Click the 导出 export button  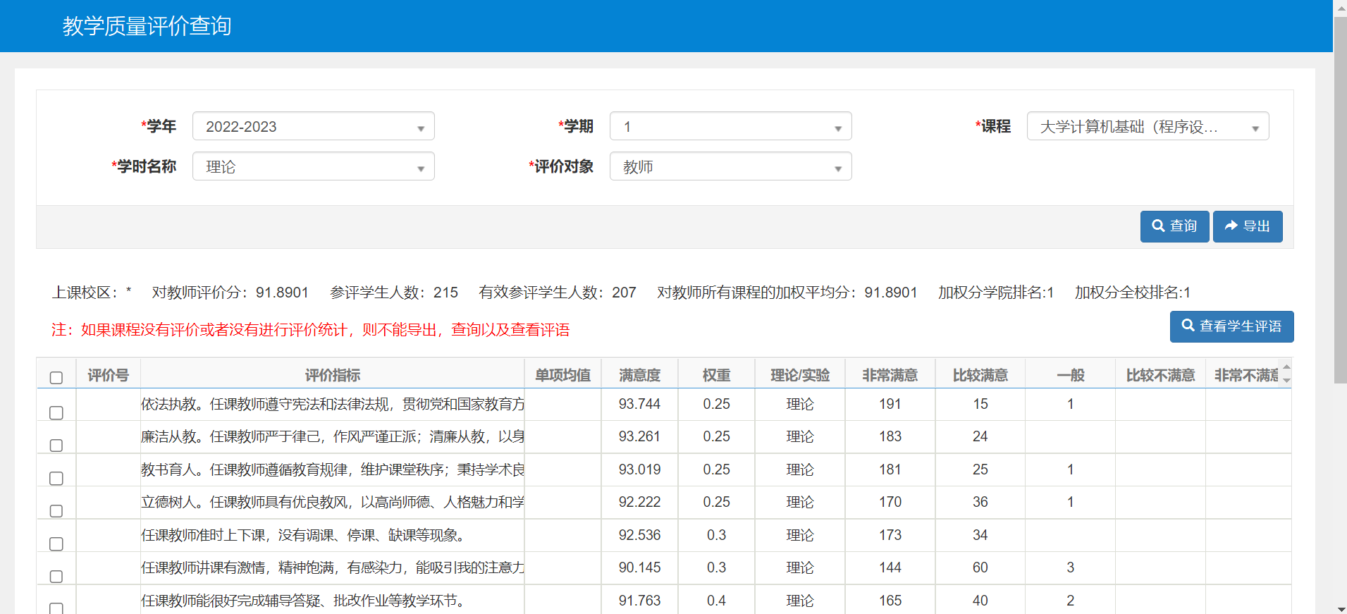(x=1248, y=226)
